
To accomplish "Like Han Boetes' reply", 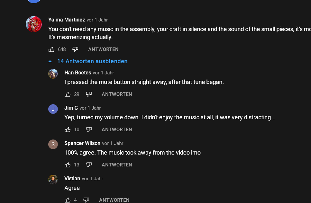I will (x=68, y=94).
